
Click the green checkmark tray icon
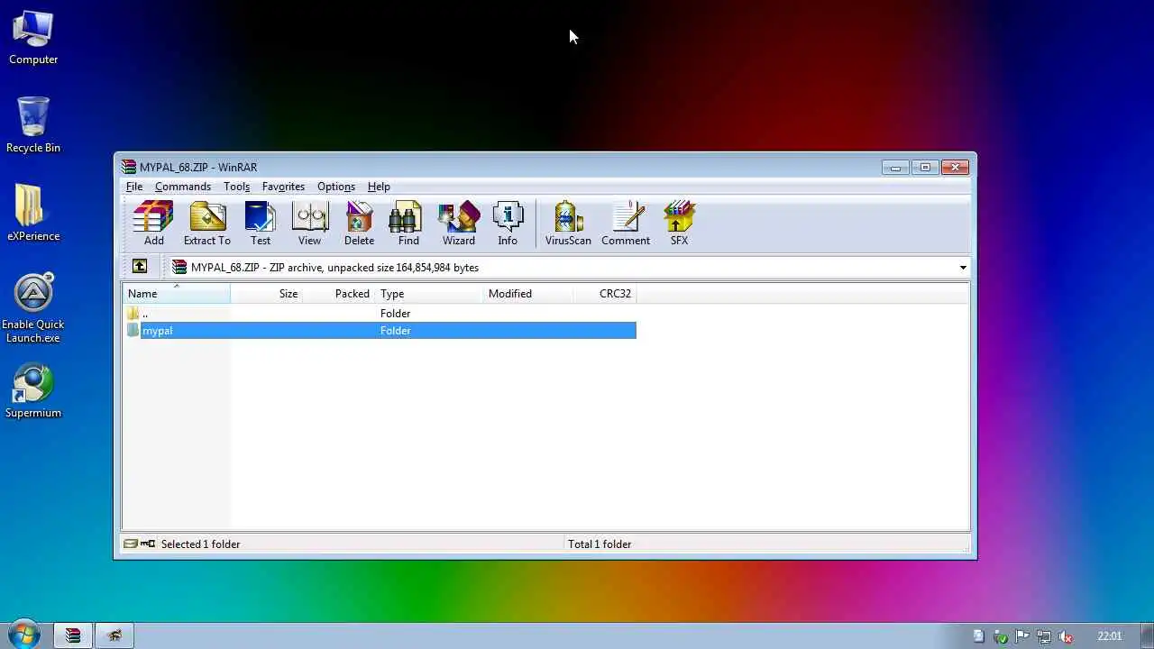pos(1001,636)
